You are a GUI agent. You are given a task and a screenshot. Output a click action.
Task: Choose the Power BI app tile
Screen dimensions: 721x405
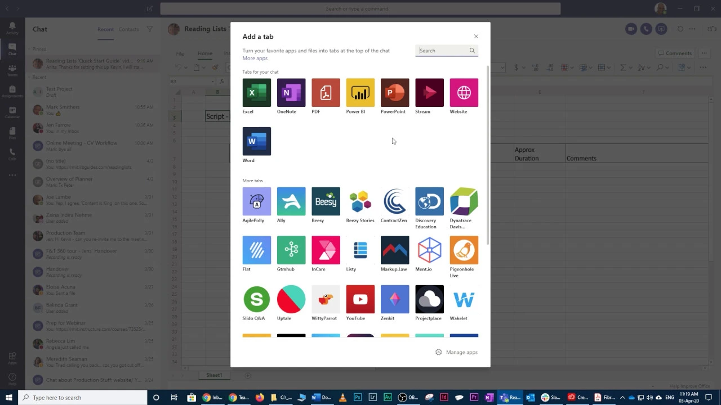(x=360, y=93)
